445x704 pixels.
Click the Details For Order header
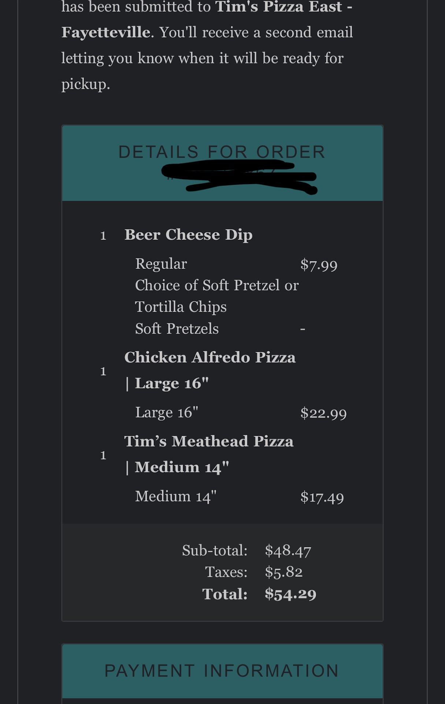(x=222, y=152)
